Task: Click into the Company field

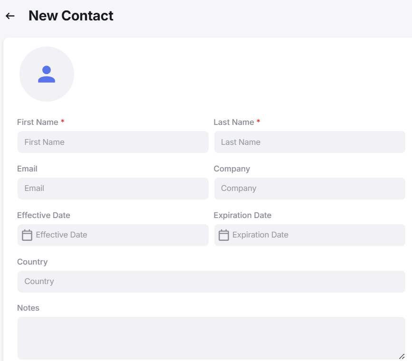Action: coord(309,189)
